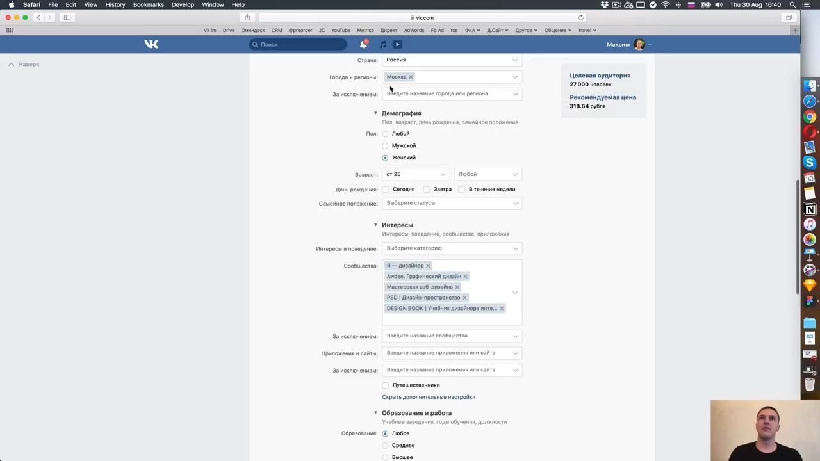Check the 'Сегодня' birthday checkbox

(x=385, y=190)
